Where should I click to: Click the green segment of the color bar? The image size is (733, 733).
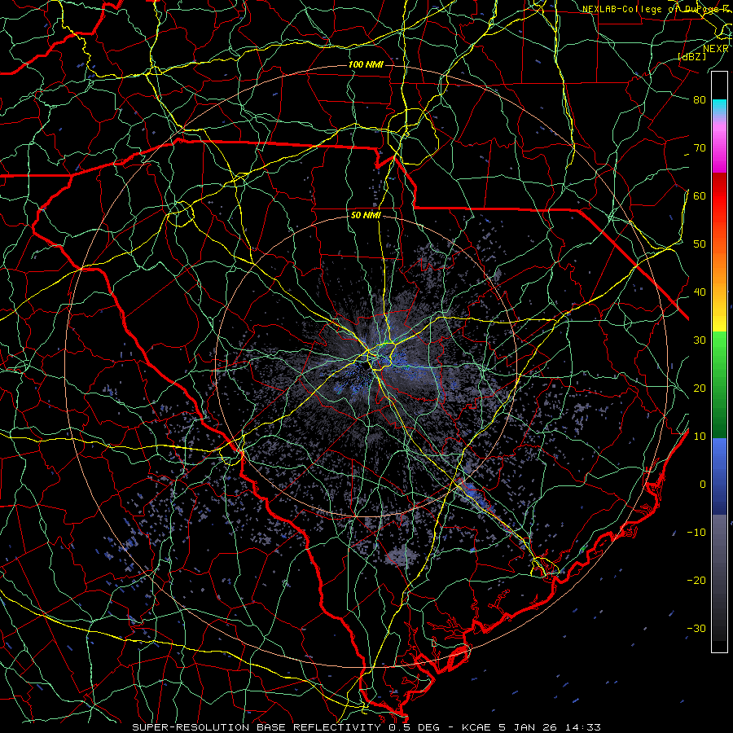coord(719,384)
